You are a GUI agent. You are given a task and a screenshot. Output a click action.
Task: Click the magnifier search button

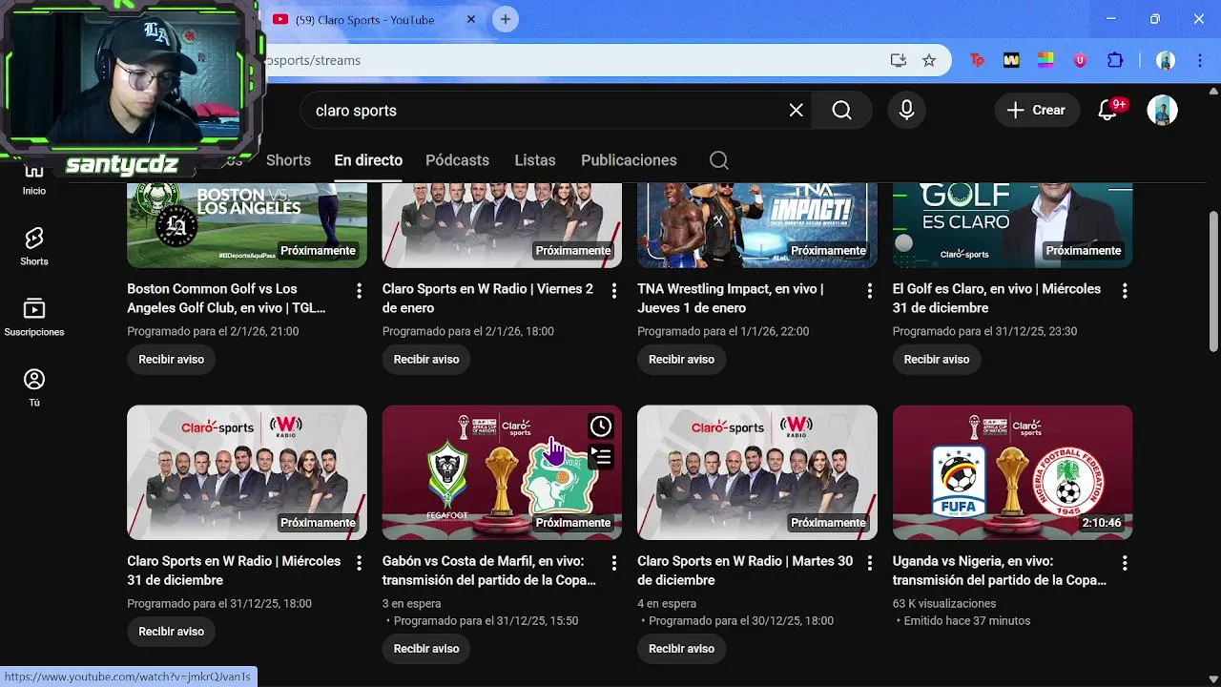pyautogui.click(x=841, y=111)
